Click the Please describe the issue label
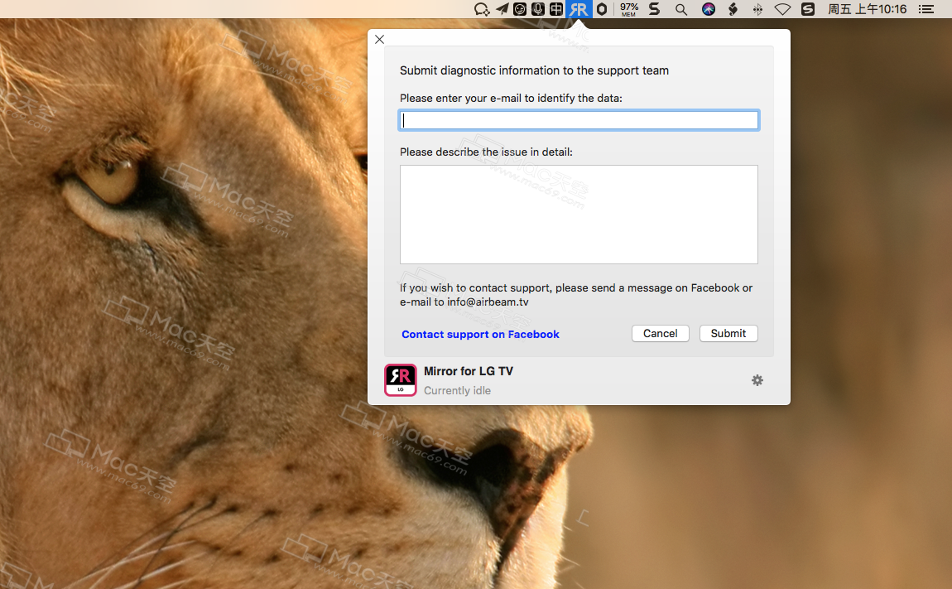 point(486,152)
